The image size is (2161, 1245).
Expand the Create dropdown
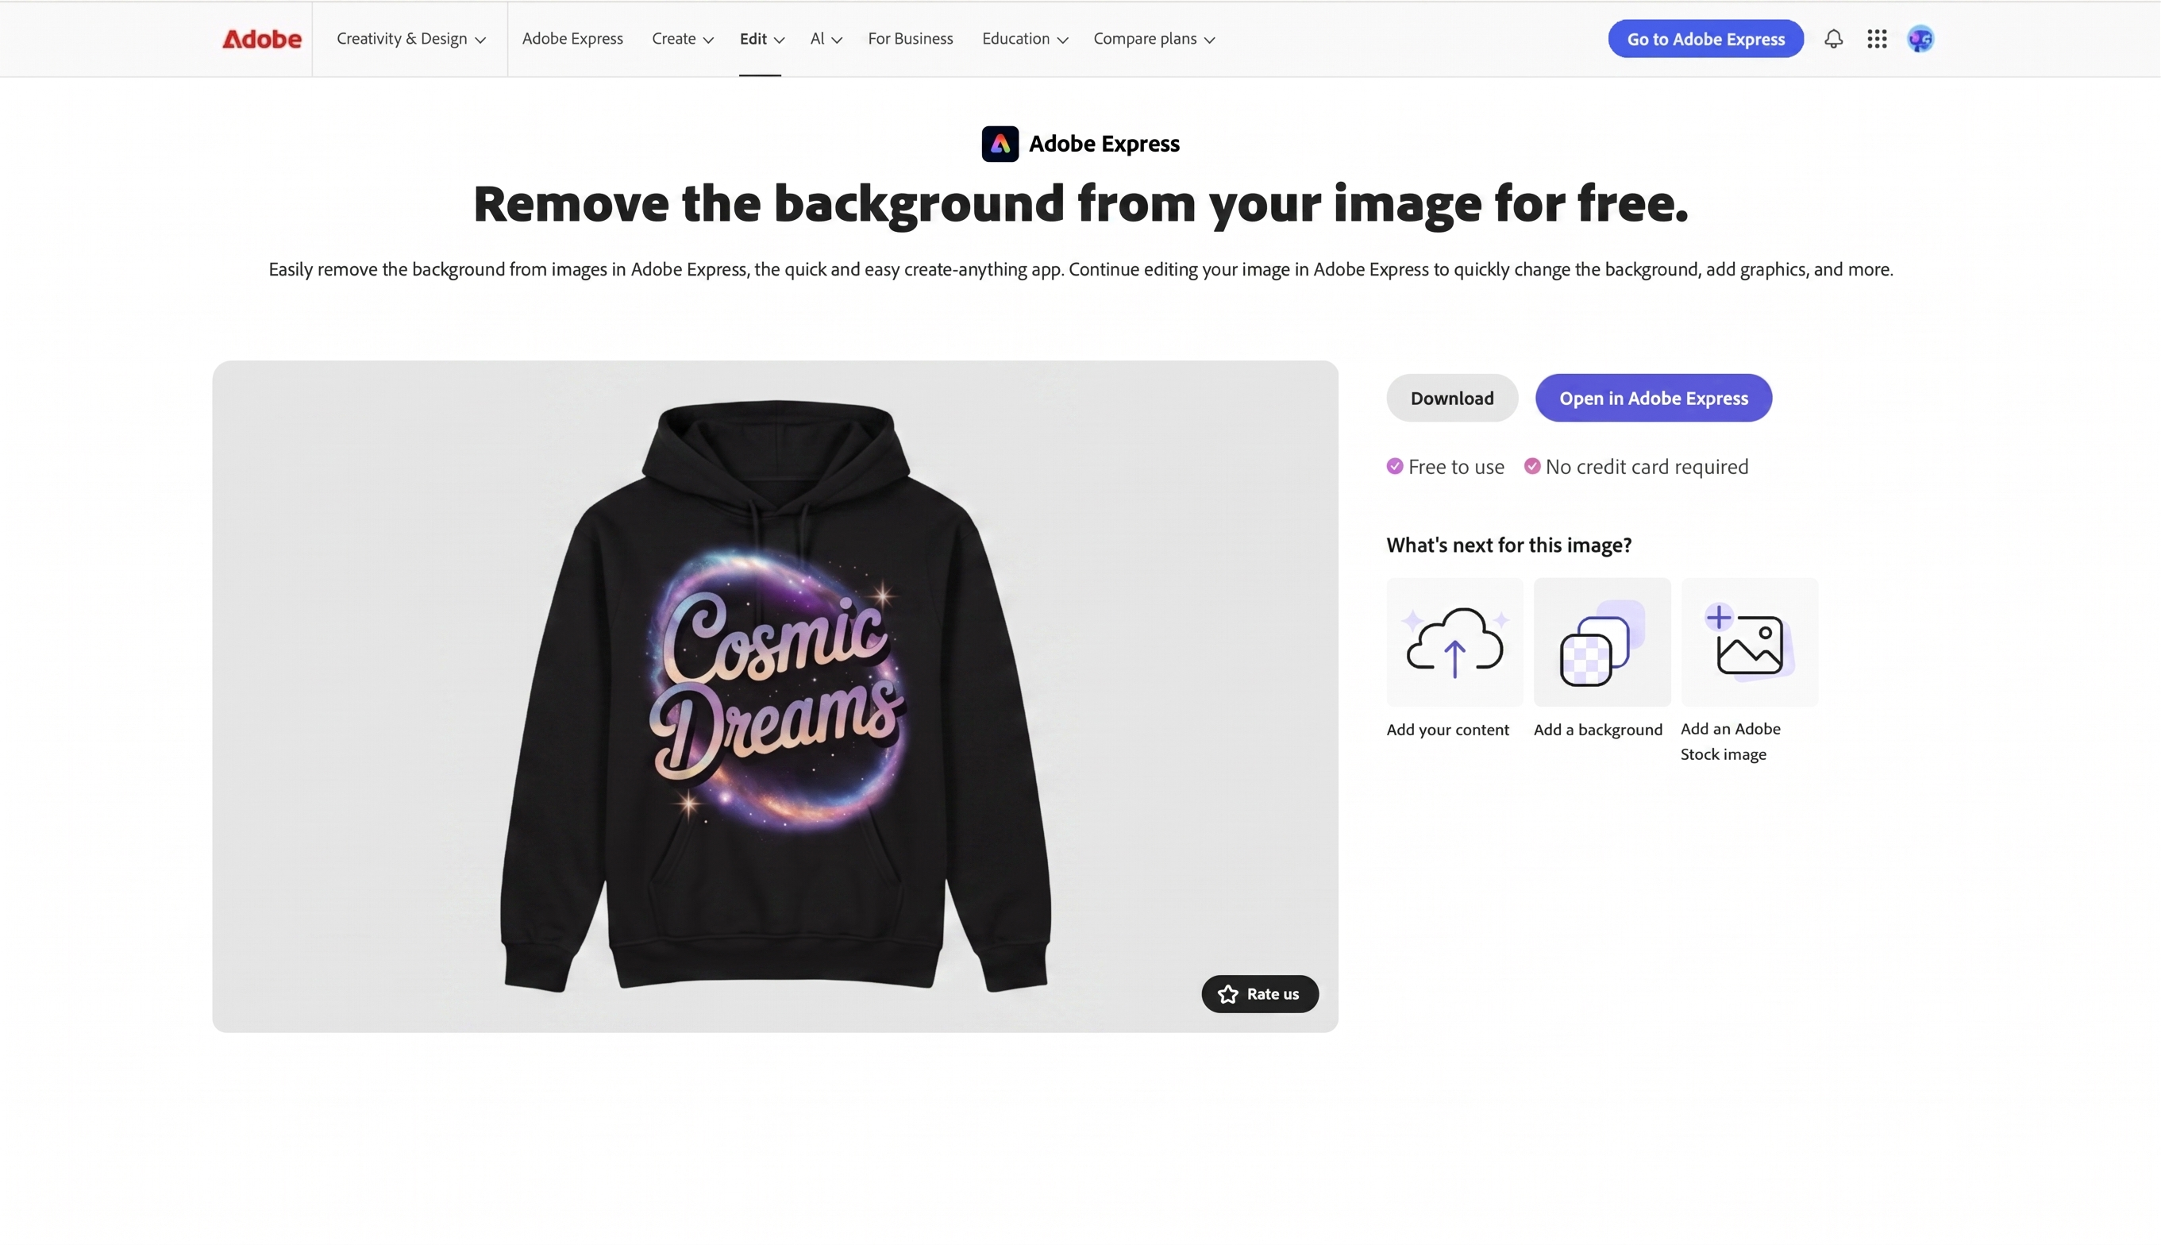(682, 40)
